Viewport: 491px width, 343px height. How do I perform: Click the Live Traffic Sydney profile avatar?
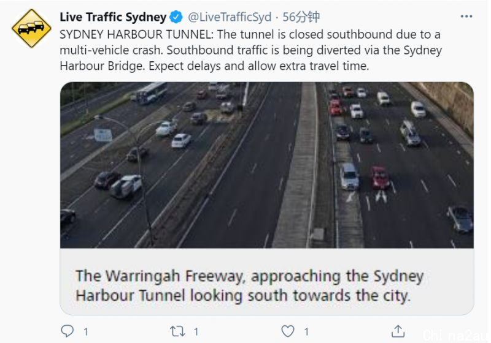[31, 28]
